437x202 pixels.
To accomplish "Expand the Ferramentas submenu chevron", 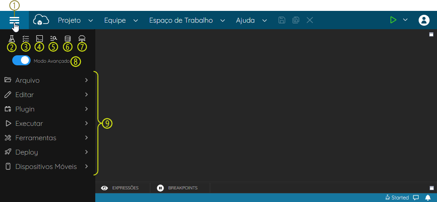I will 87,138.
